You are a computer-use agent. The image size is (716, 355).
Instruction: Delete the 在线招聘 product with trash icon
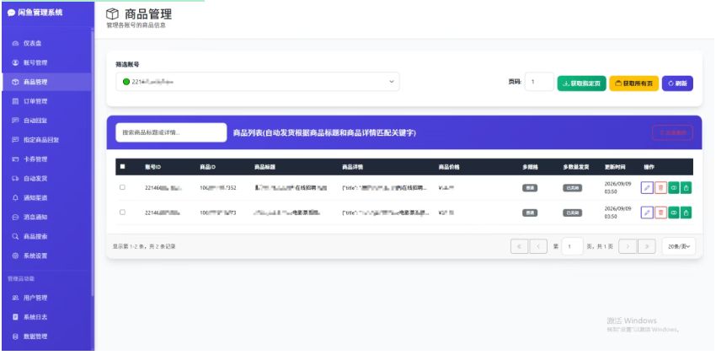[660, 187]
